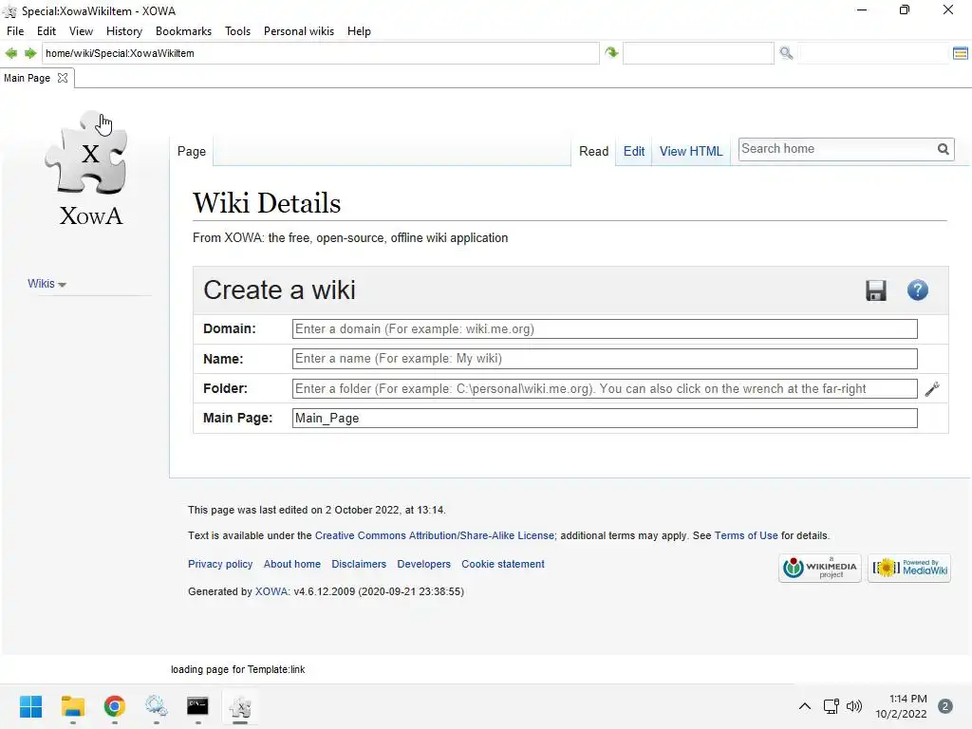Expand the Wikis sidebar dropdown
Viewport: 972px width, 729px height.
pyautogui.click(x=47, y=284)
